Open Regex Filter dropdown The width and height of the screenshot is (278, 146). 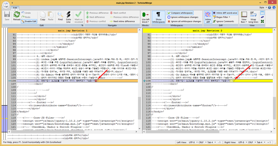click(222, 17)
